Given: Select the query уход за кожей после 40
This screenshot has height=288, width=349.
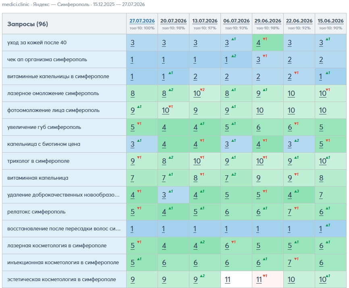Looking at the screenshot, I should (x=37, y=42).
